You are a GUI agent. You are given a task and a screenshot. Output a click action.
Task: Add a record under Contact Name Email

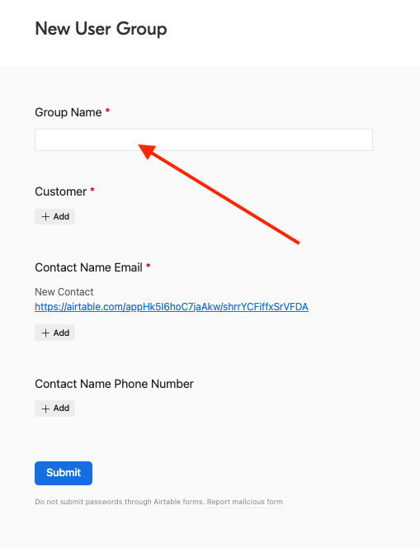(x=54, y=333)
